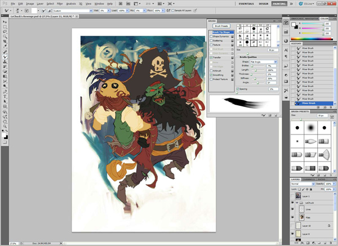Open the Filter menu
Image resolution: width=338 pixels, height=246 pixels.
(60, 4)
